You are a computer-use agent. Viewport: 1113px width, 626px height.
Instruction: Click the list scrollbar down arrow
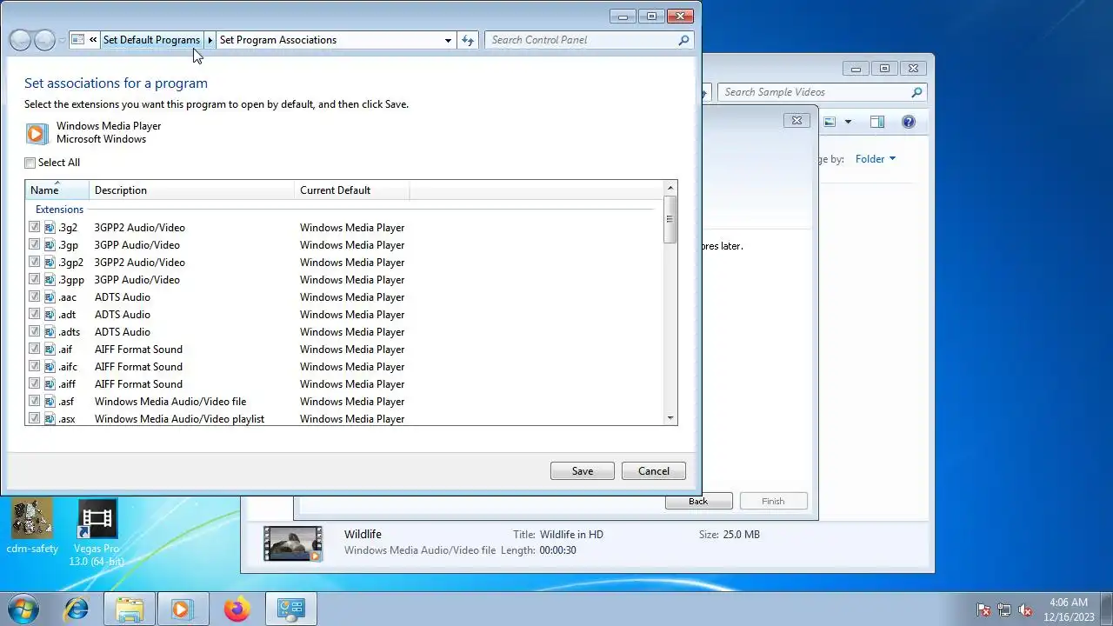670,418
